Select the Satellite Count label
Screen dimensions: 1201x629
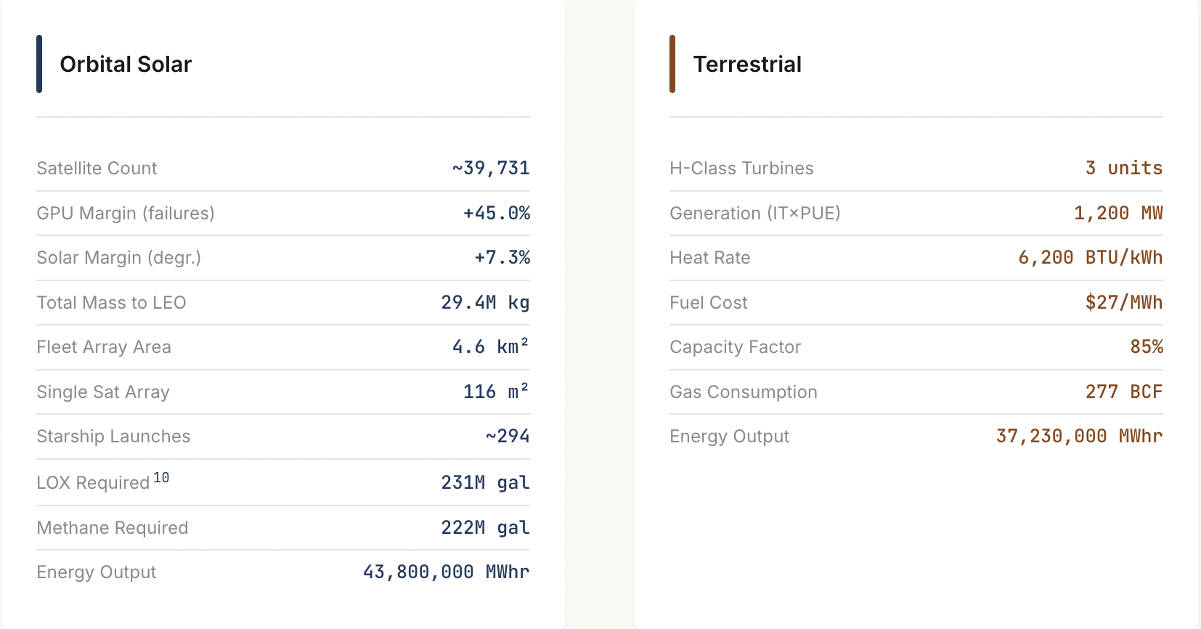point(97,169)
